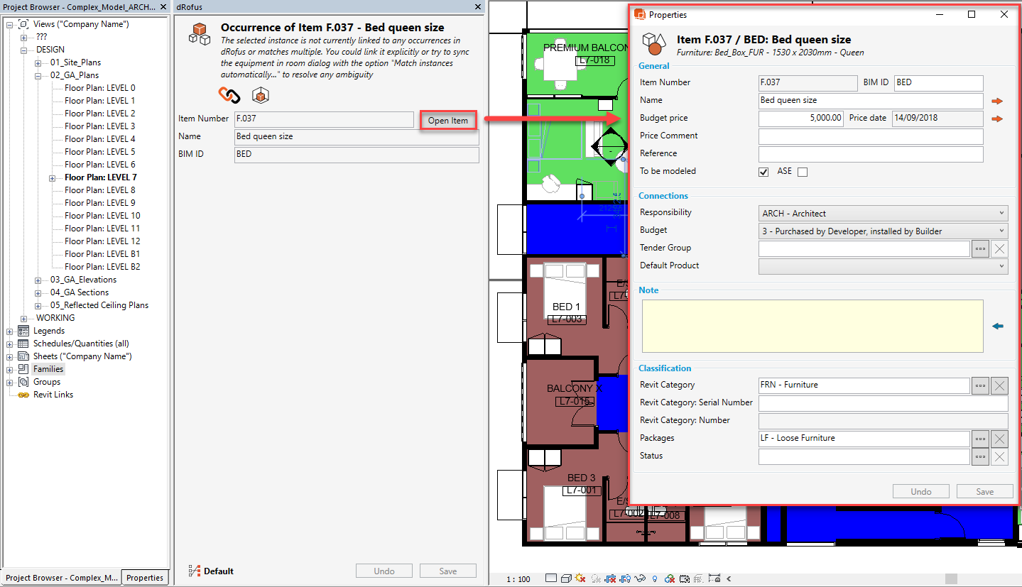Expand the 03_GA_Elevations tree node
This screenshot has width=1022, height=587.
point(38,280)
